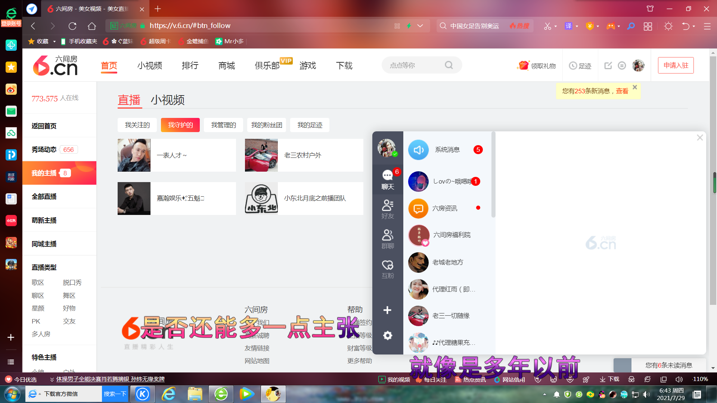Click the game controller extension icon
717x403 pixels.
pos(611,26)
